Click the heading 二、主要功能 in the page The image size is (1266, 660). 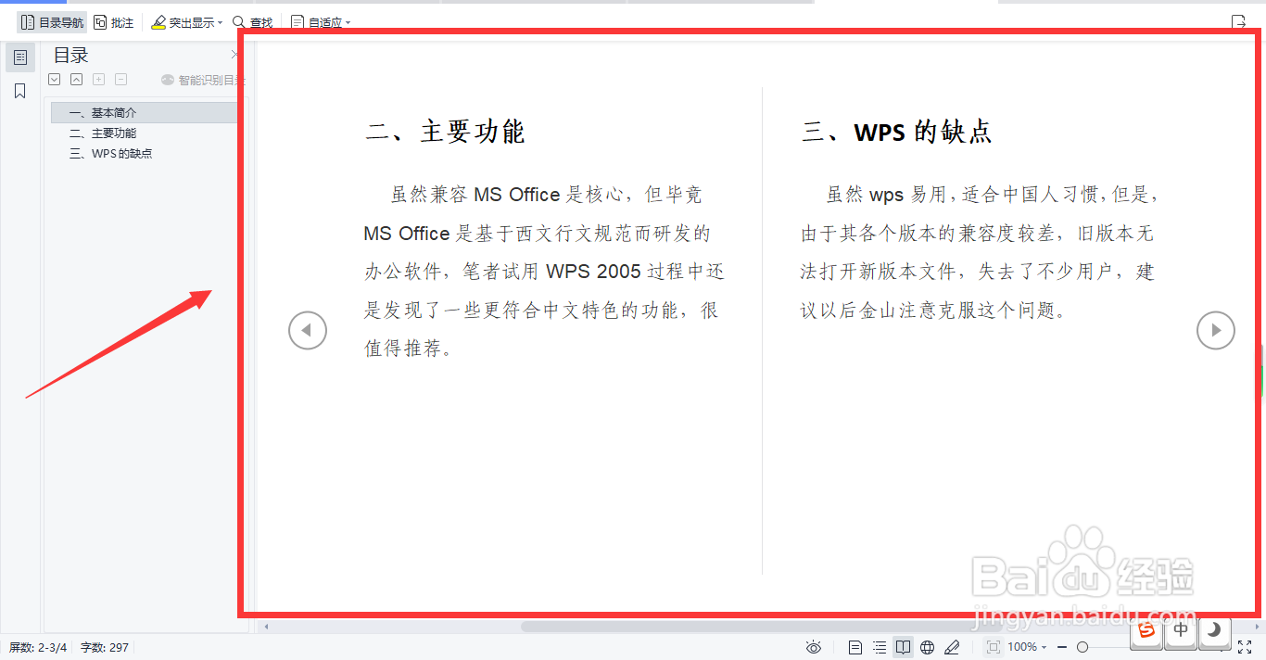(445, 132)
